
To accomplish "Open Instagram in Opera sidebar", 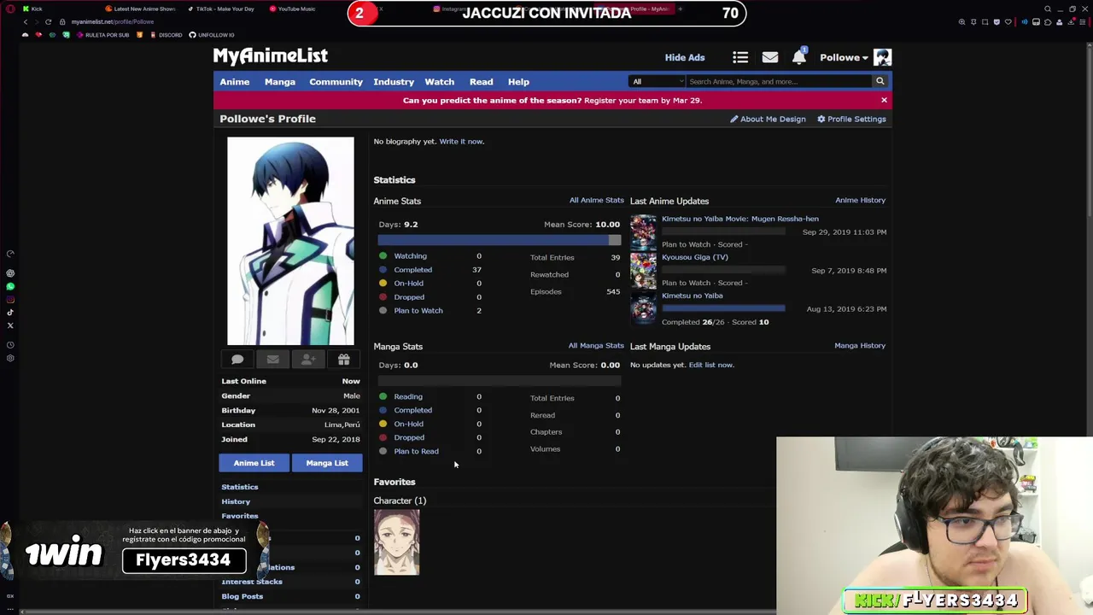I will pyautogui.click(x=10, y=299).
